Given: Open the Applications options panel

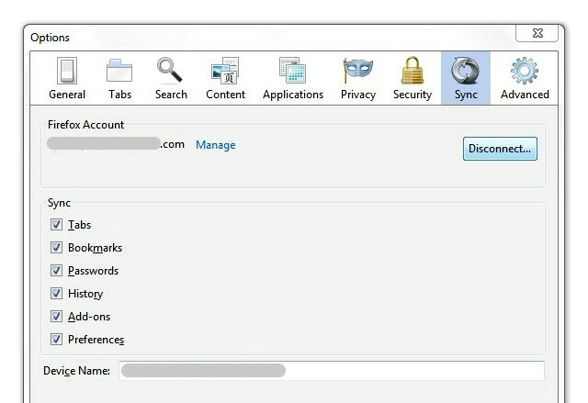Looking at the screenshot, I should [293, 78].
